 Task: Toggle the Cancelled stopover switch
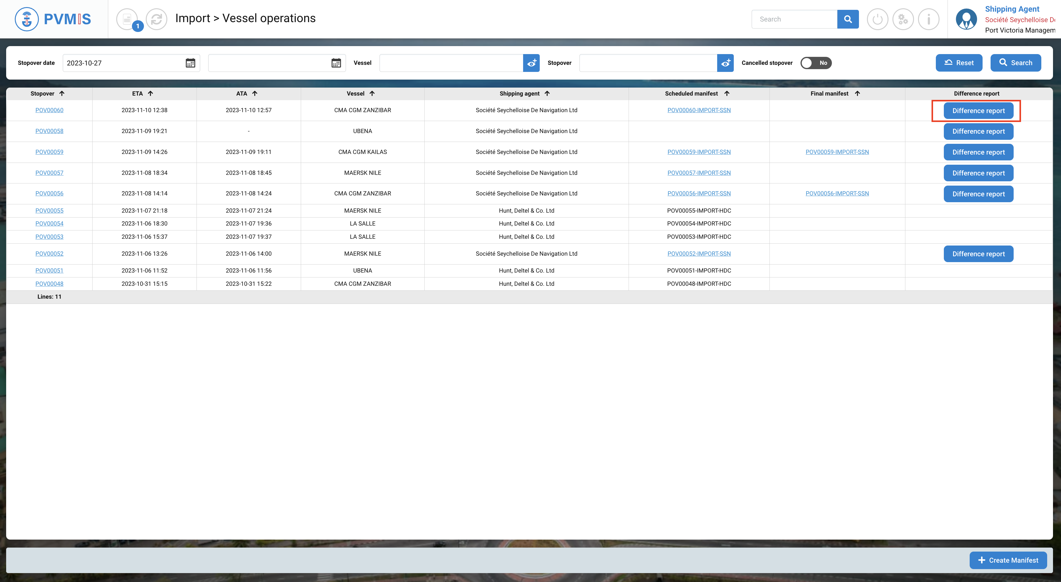coord(816,63)
